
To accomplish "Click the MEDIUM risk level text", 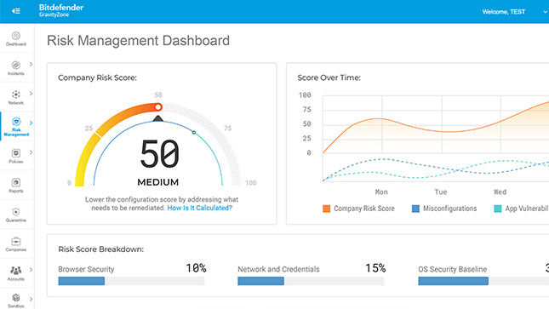I will pos(158,182).
